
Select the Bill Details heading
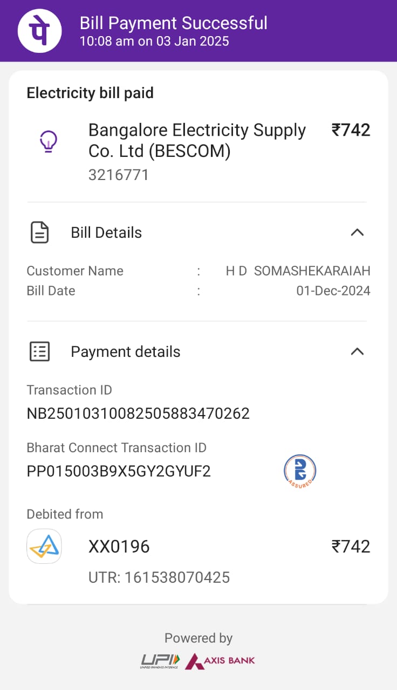106,233
